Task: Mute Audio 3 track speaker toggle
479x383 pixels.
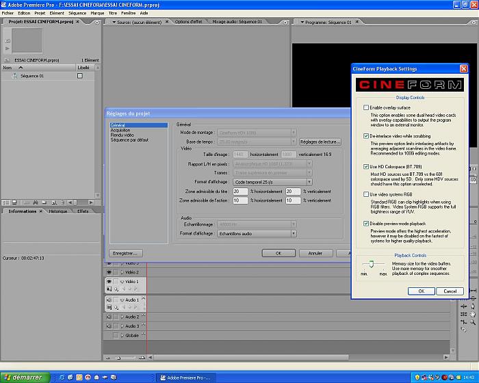Action: tap(109, 326)
